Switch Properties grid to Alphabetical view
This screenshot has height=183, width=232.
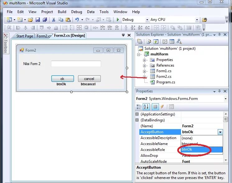point(146,107)
